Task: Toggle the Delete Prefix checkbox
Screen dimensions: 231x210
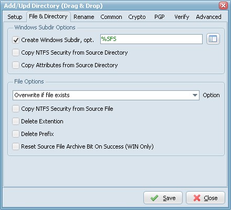Action: click(16, 134)
